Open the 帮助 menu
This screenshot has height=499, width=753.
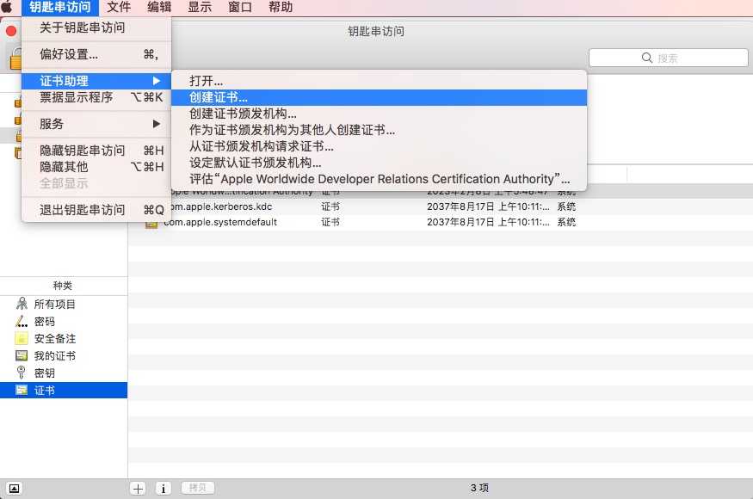281,7
